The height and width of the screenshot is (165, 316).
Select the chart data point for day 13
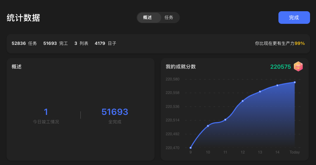point(260,91)
